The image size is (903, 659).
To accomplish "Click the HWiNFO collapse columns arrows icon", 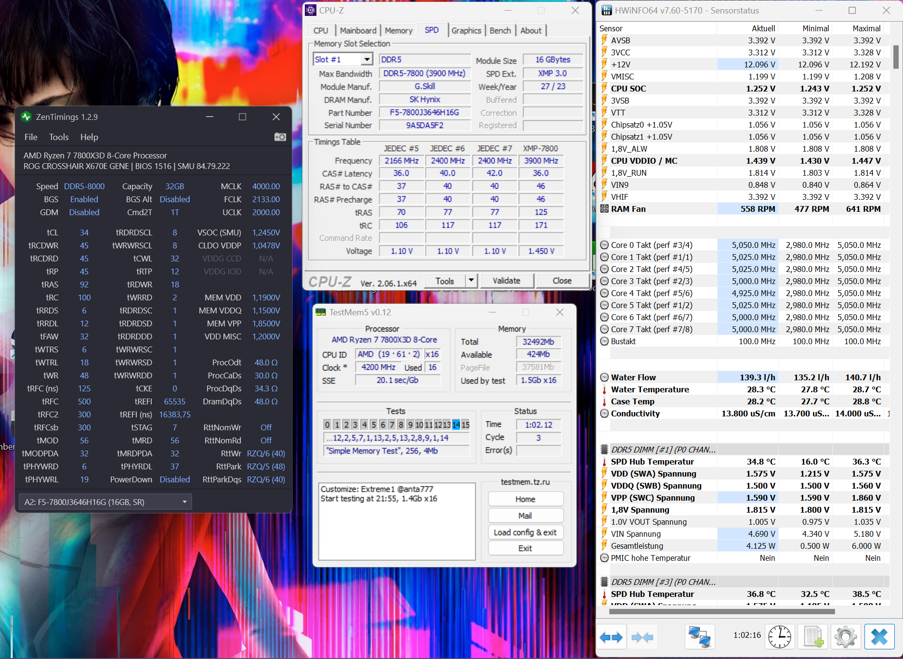I will 642,637.
